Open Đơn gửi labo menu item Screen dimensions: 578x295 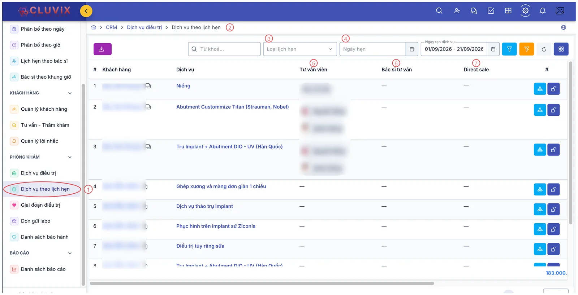click(x=35, y=221)
